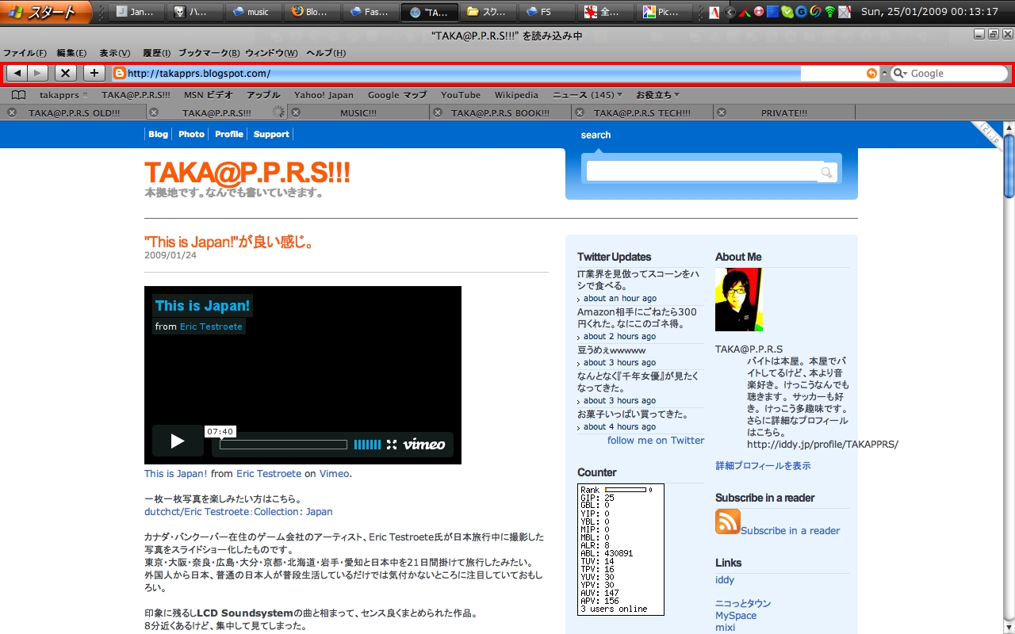This screenshot has width=1015, height=634.
Task: Open the ファイル(F) menu
Action: (x=25, y=53)
